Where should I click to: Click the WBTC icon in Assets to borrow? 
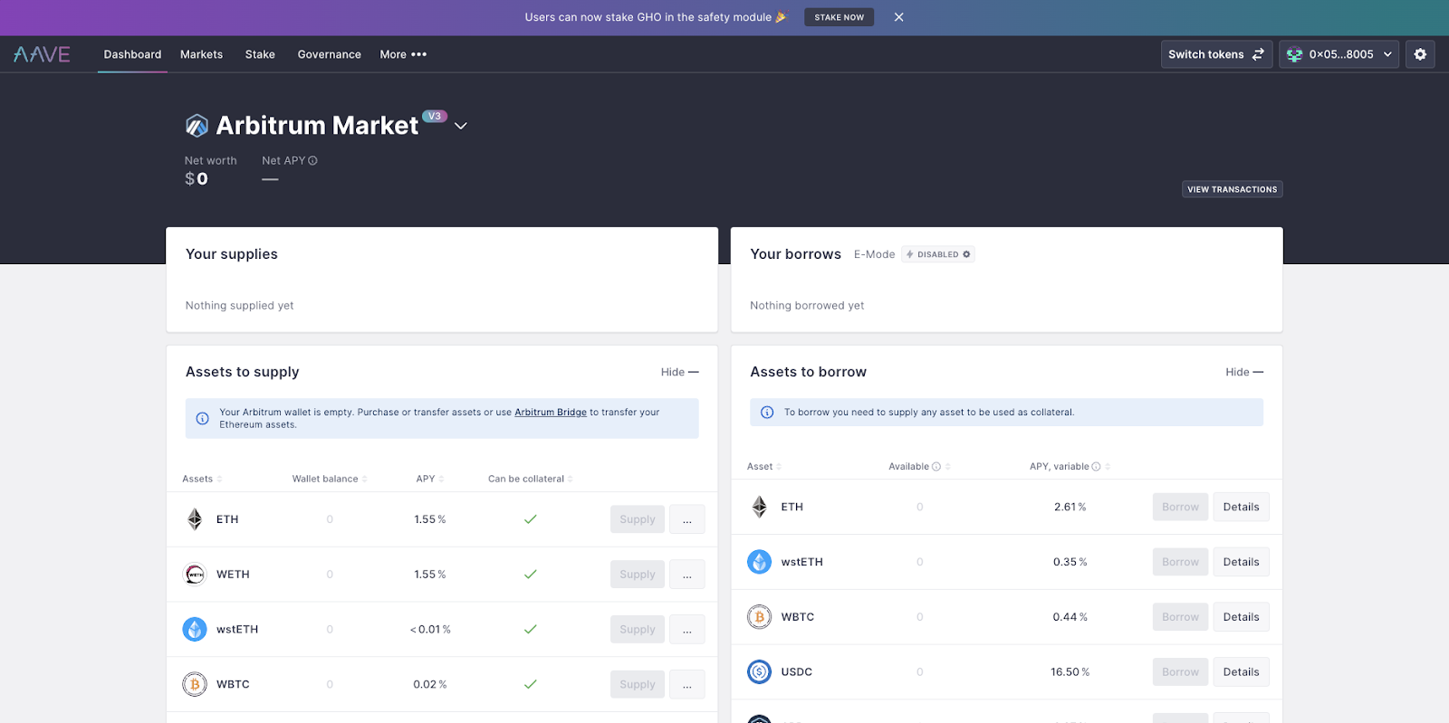point(759,617)
